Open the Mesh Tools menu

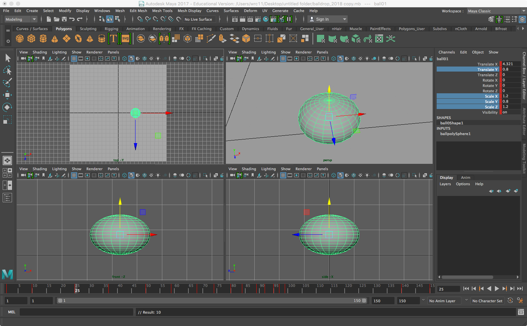tap(162, 11)
